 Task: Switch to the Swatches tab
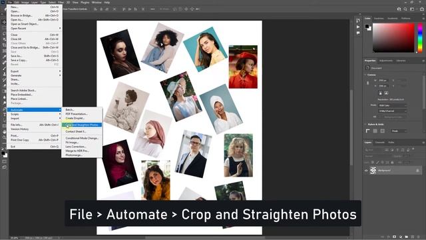click(379, 19)
